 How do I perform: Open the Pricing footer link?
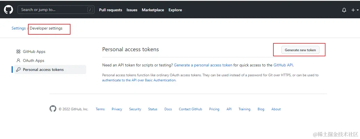(214, 109)
